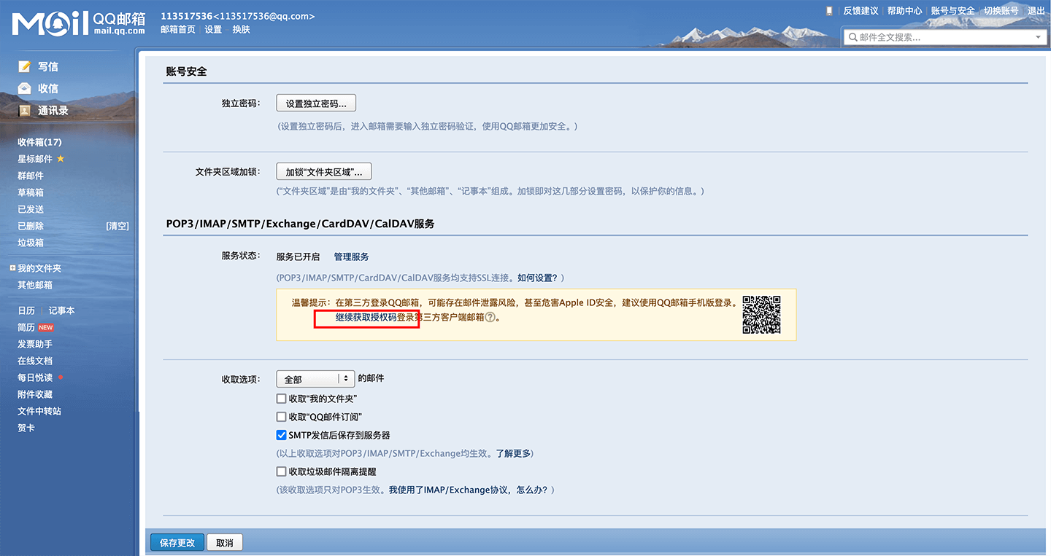Click 取消 button
The image size is (1051, 556).
(x=225, y=543)
